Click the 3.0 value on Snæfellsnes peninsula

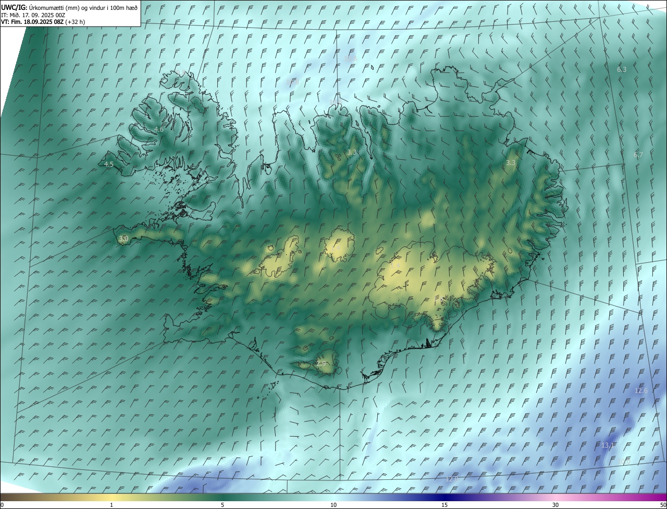point(123,239)
